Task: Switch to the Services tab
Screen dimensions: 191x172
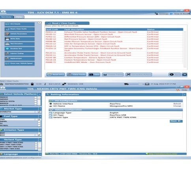Action: pos(6,17)
